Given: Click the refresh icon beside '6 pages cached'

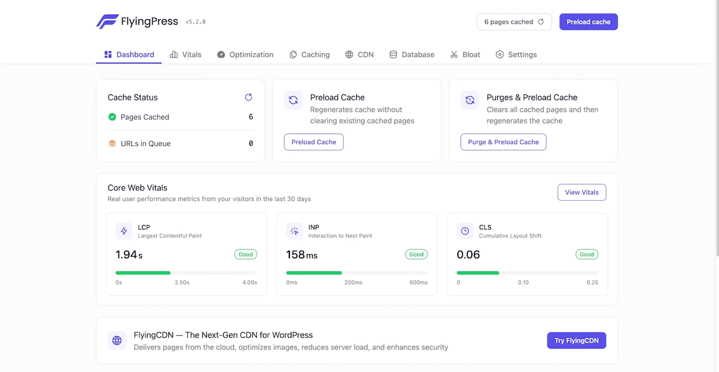Looking at the screenshot, I should click(540, 21).
